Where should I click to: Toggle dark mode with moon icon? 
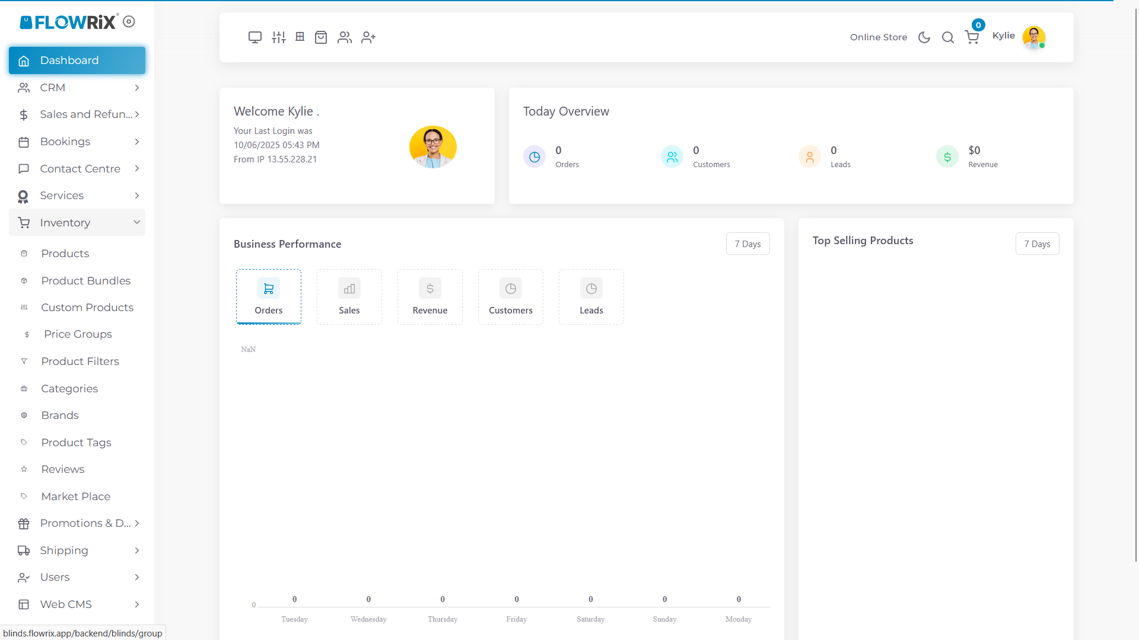coord(924,37)
